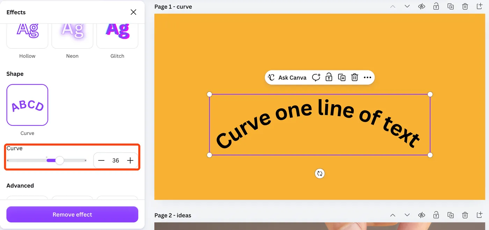This screenshot has height=230, width=489.
Task: Move Page 1 down with arrow
Action: pyautogui.click(x=407, y=7)
